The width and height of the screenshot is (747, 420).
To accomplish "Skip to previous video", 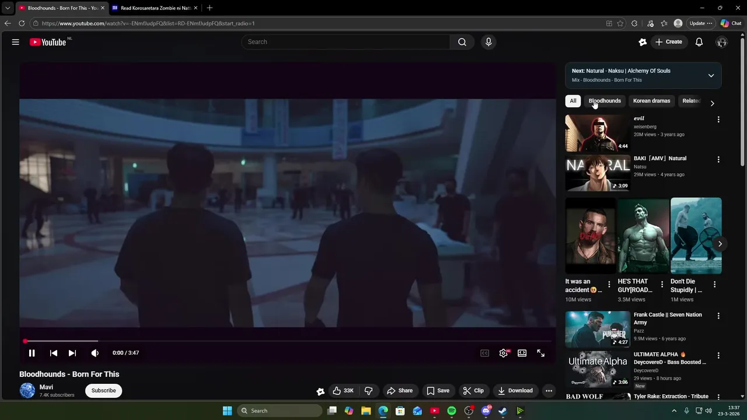I will (x=54, y=353).
